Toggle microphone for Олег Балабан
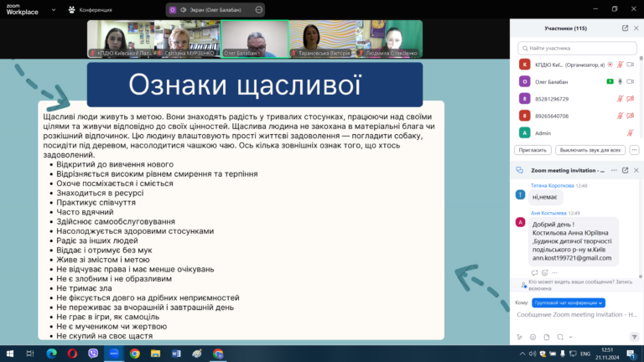Screen dimensions: 644x362 point(621,81)
